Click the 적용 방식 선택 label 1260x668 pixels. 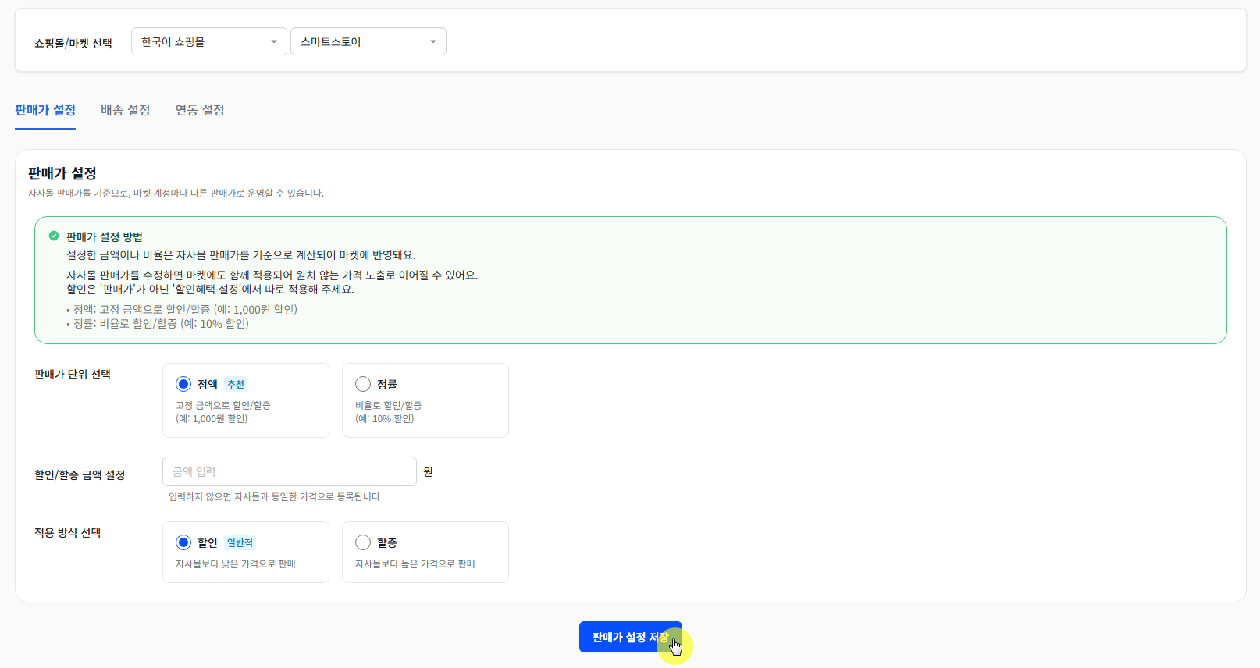pos(67,532)
